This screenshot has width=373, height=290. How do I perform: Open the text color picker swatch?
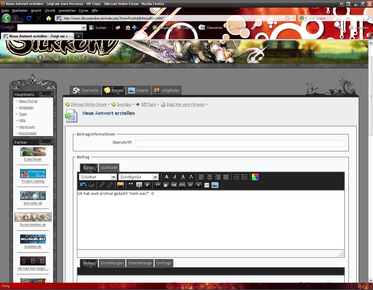pyautogui.click(x=255, y=177)
